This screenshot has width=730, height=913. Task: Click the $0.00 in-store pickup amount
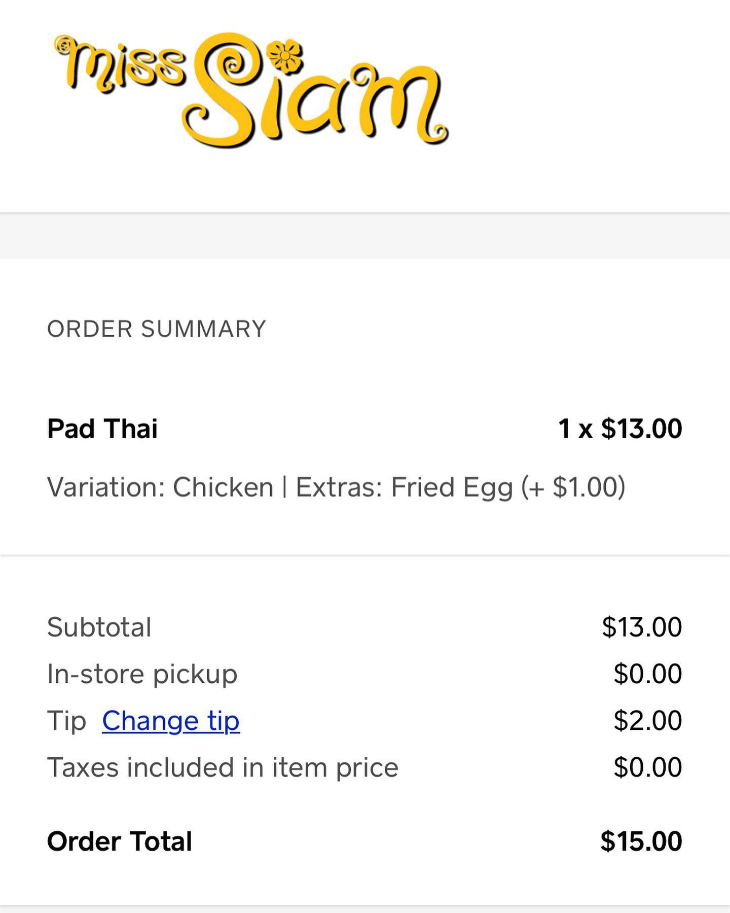[648, 674]
